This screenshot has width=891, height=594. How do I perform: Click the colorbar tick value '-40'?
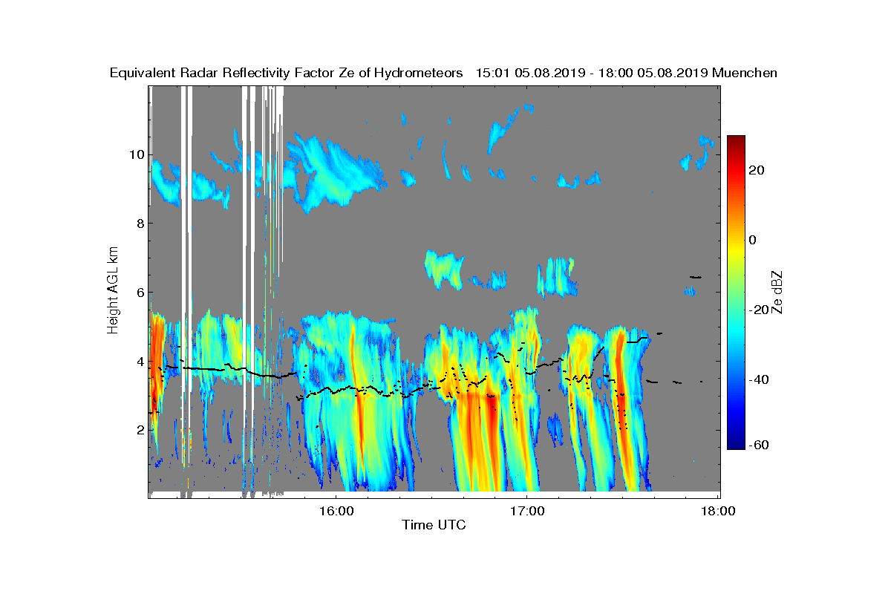(x=759, y=379)
